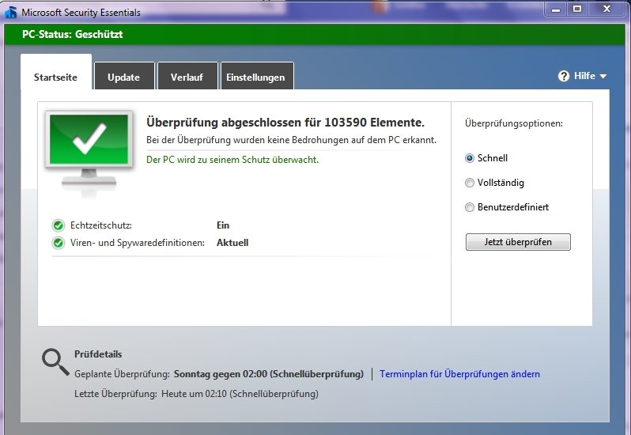The height and width of the screenshot is (435, 631).
Task: Click the Prüfdetails magnifying glass icon
Action: click(55, 361)
